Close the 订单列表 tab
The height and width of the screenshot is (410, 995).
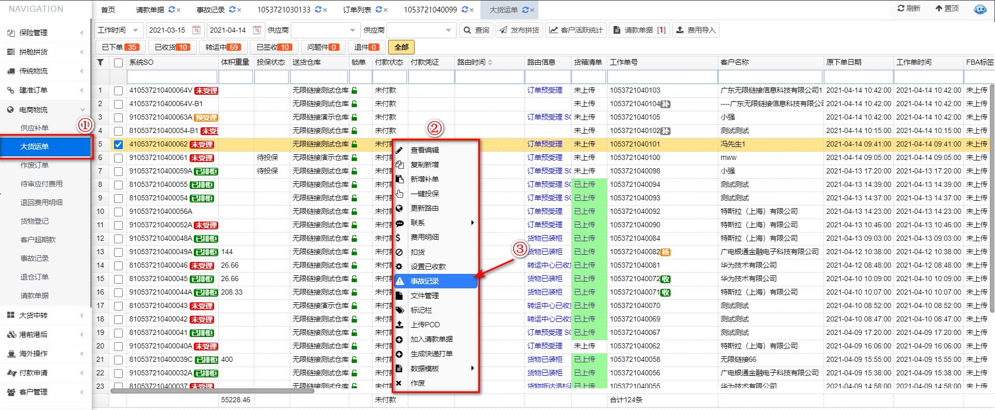coord(386,10)
